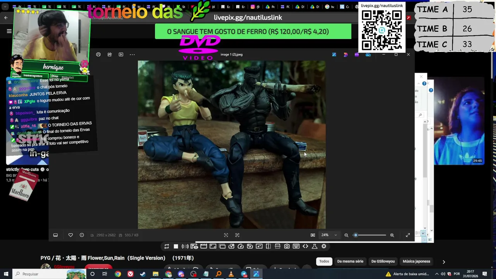Open the YouTube hamburger menu
The image size is (496, 279).
click(x=9, y=31)
